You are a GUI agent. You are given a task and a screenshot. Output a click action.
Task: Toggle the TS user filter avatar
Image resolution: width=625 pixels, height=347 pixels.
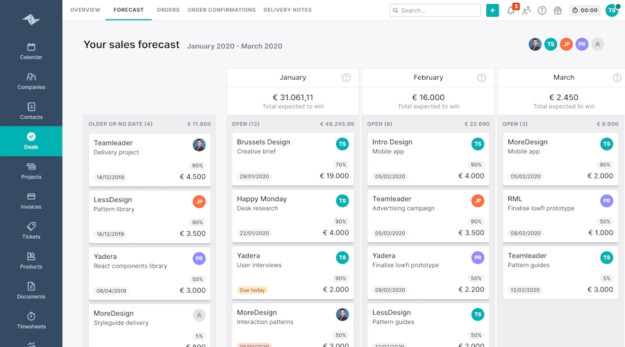pyautogui.click(x=551, y=44)
